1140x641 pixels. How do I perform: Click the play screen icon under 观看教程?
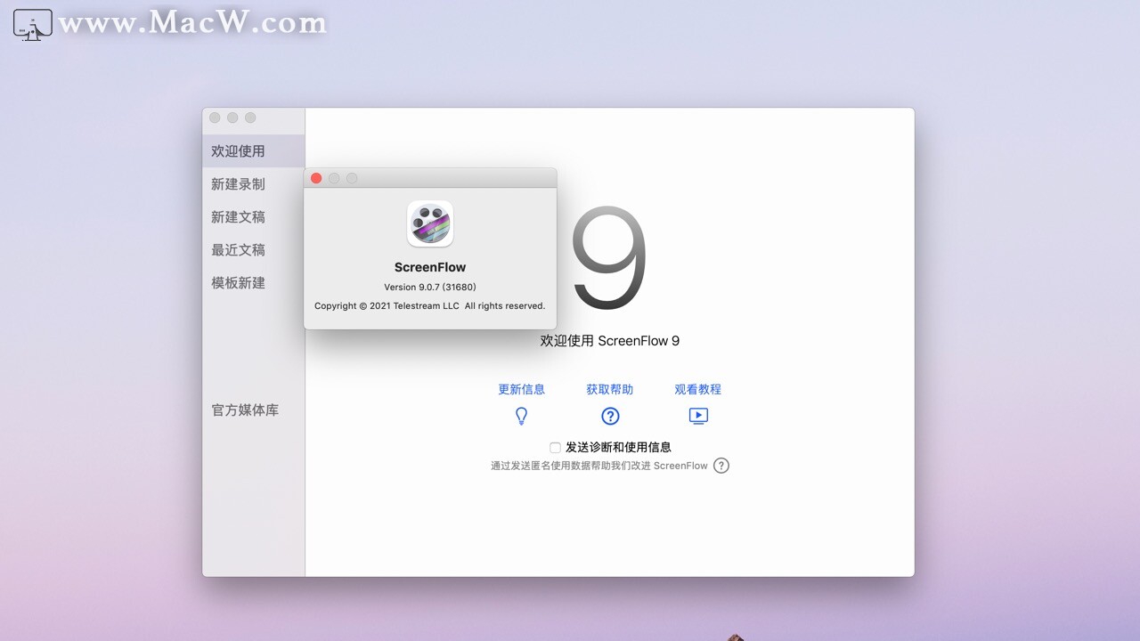point(698,416)
